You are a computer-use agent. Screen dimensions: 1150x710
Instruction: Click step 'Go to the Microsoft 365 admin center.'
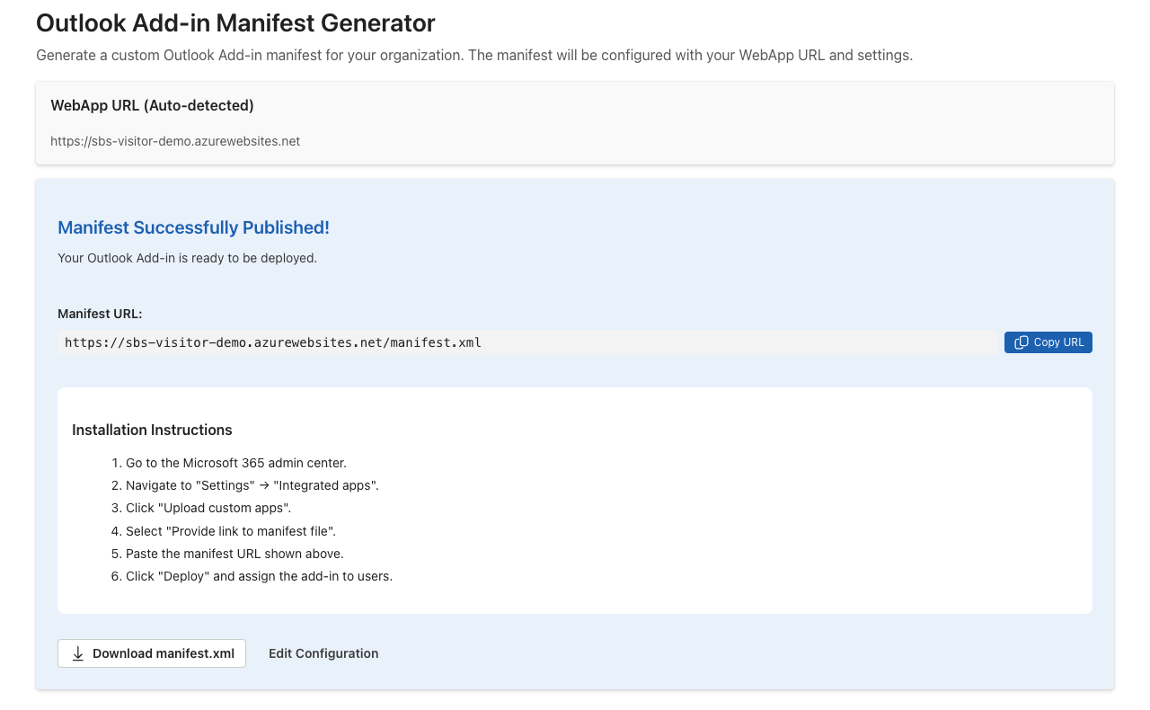(x=236, y=463)
